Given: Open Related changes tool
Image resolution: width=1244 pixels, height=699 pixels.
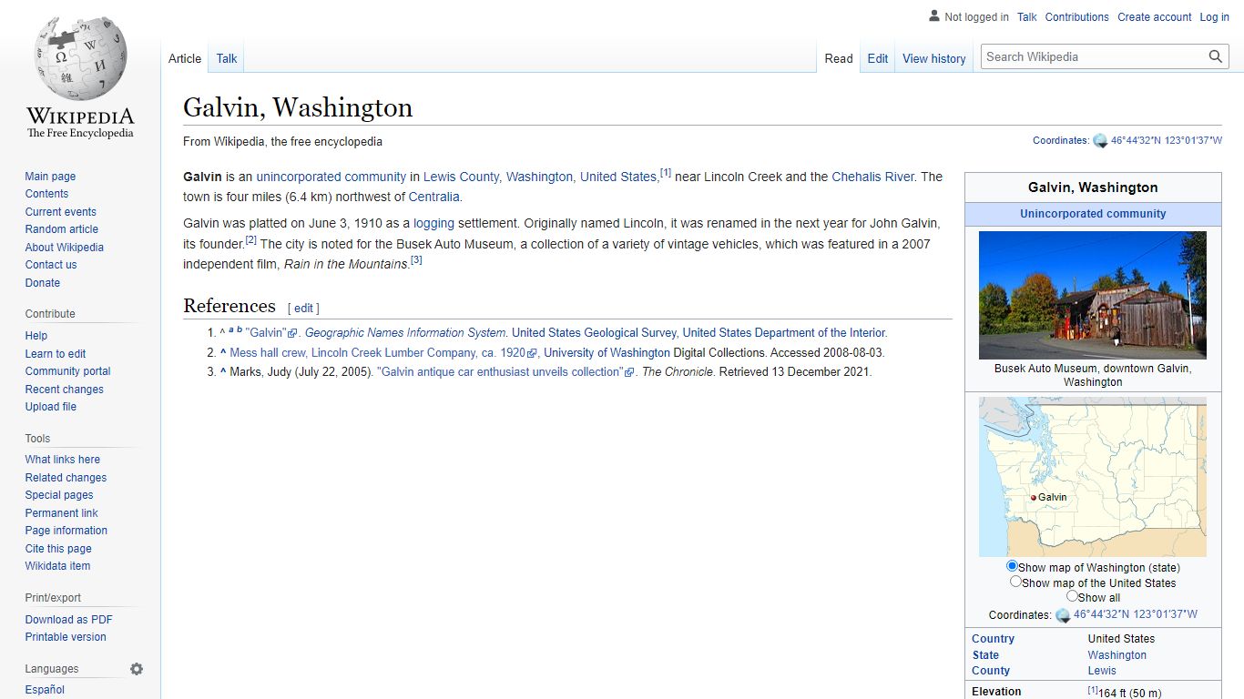Looking at the screenshot, I should point(66,478).
